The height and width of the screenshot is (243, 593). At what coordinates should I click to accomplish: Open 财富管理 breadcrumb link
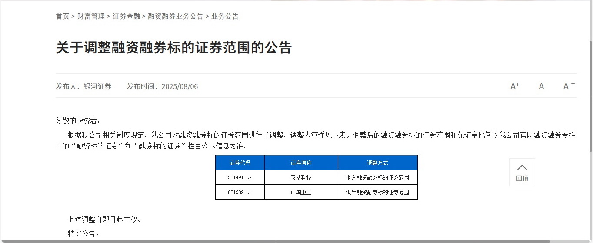[91, 16]
